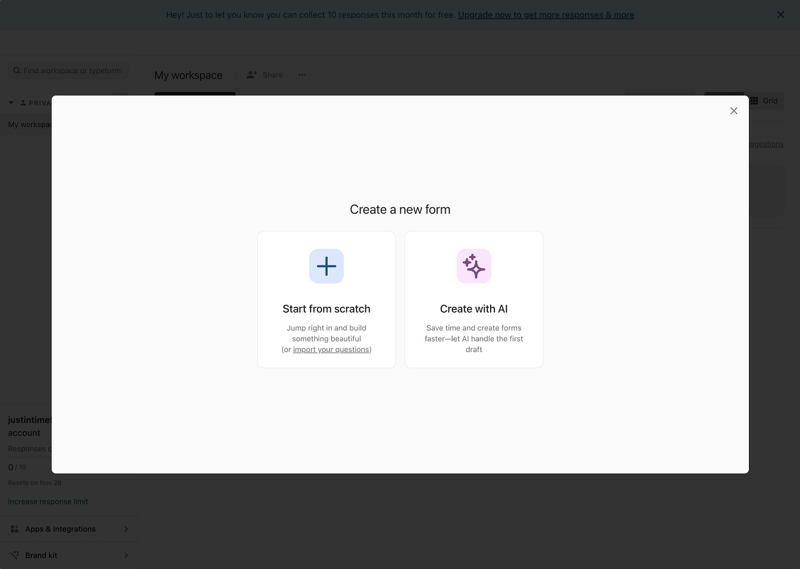Click the purple AI sparkles icon
Viewport: 800px width, 569px height.
pyautogui.click(x=474, y=266)
